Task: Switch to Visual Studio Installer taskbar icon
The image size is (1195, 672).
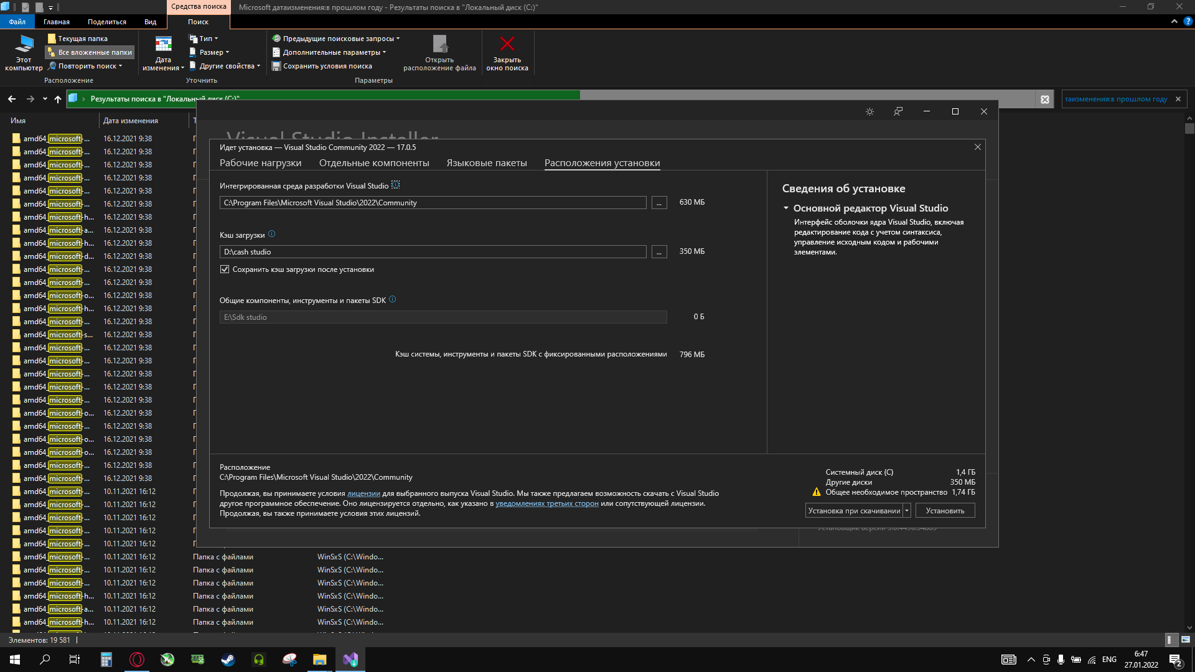Action: click(350, 660)
